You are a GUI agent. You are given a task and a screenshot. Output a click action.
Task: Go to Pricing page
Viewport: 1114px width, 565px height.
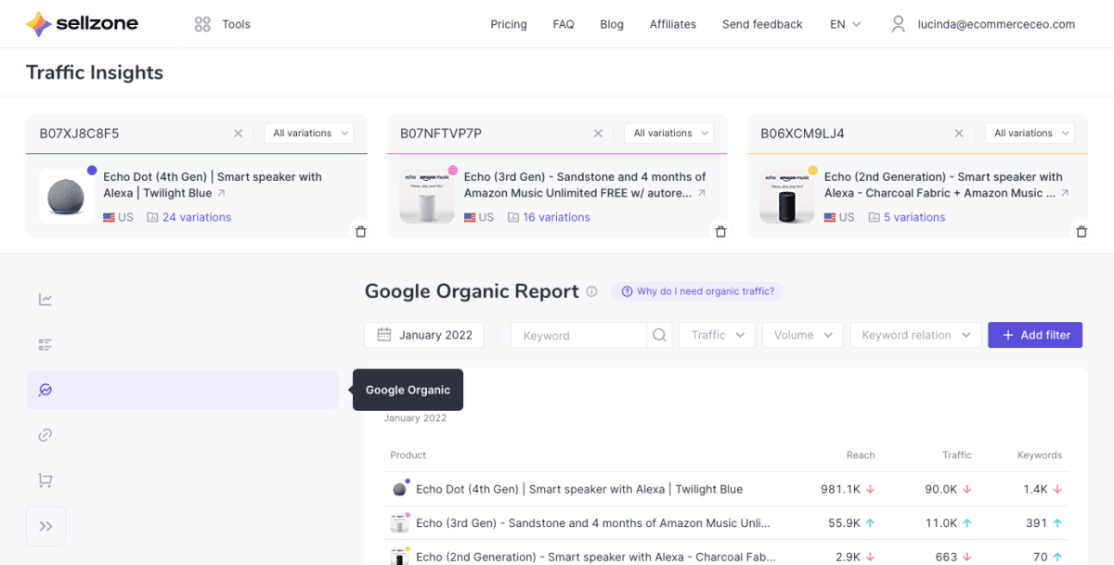509,24
